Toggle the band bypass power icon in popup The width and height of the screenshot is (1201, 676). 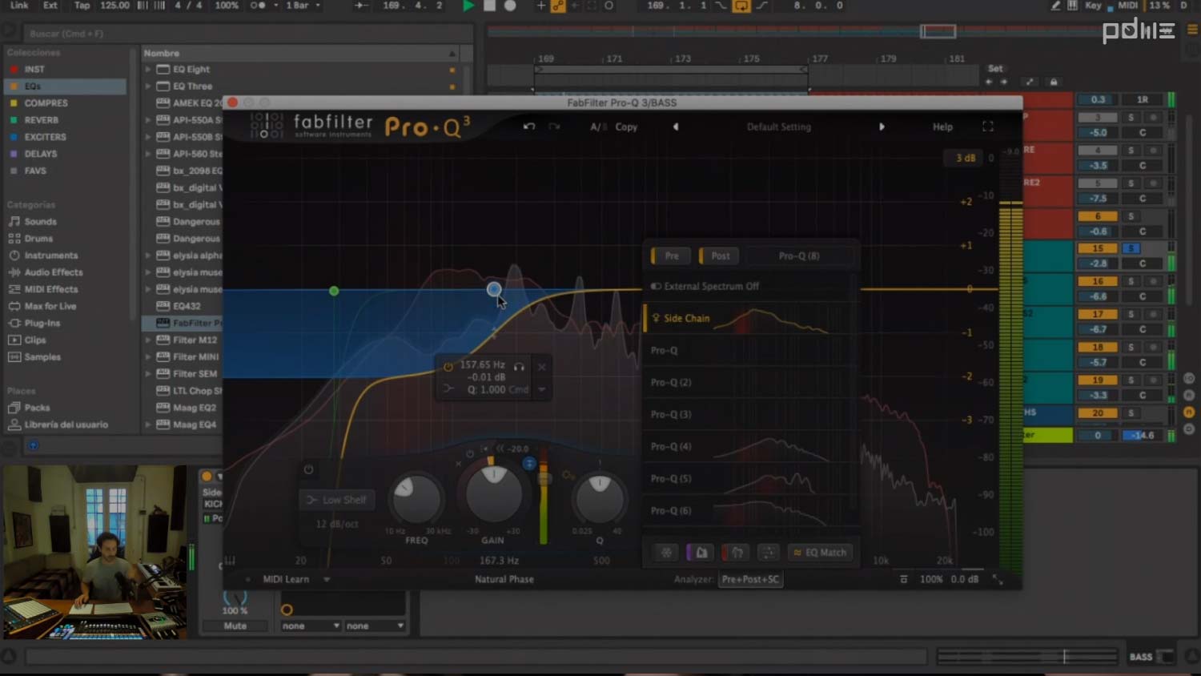[448, 367]
